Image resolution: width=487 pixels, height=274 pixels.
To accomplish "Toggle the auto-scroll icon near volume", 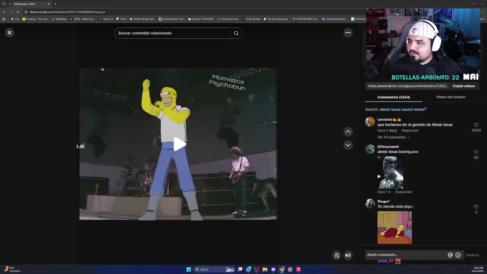I will (x=337, y=255).
